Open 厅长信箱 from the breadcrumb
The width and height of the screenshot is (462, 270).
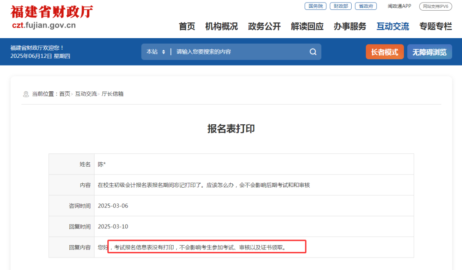coord(113,93)
